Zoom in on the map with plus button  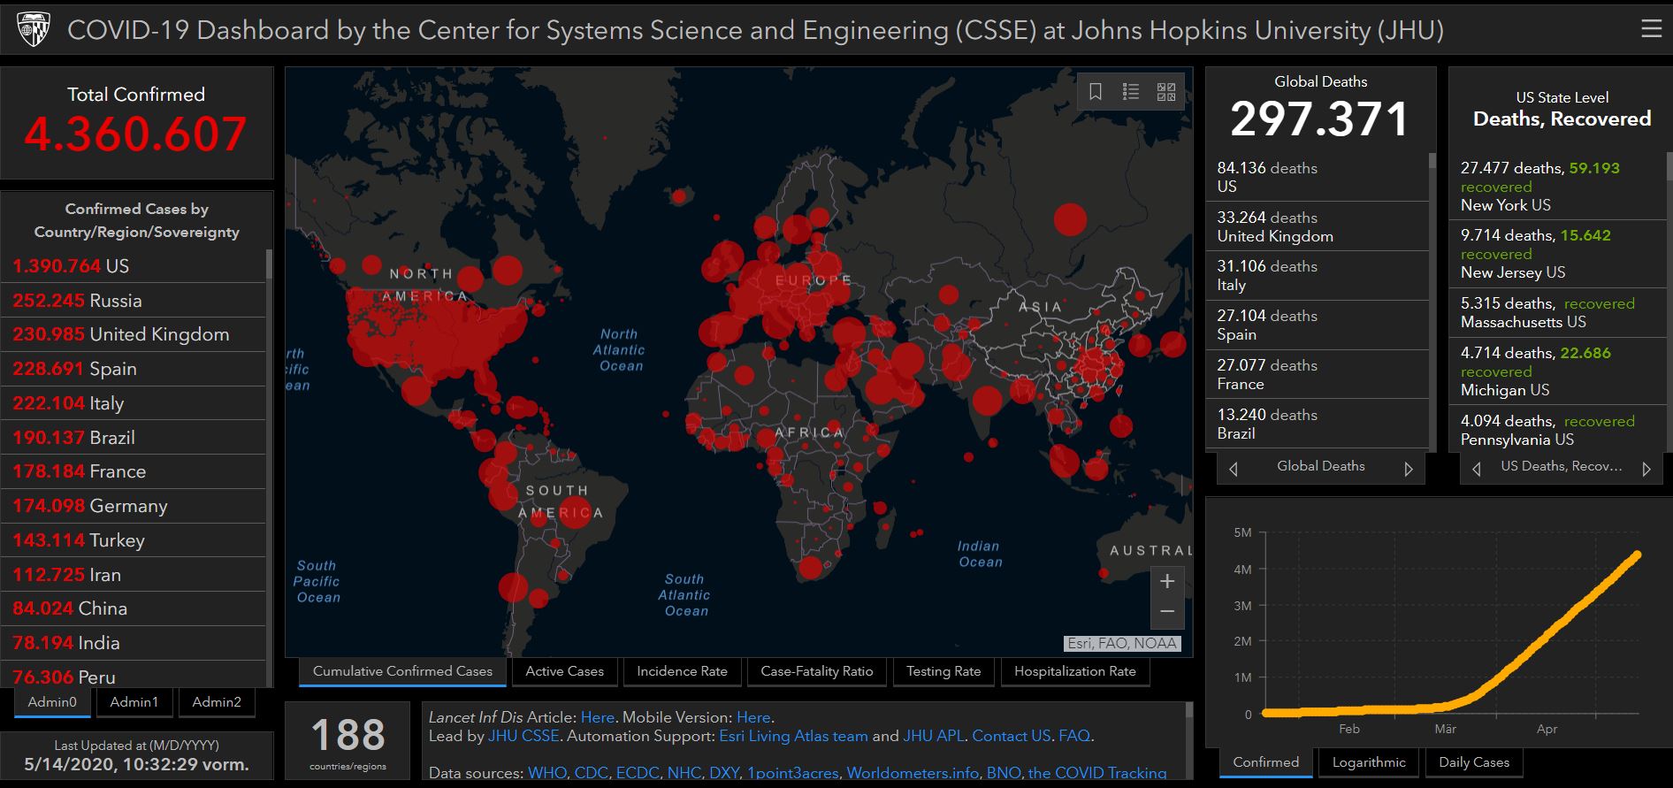pyautogui.click(x=1166, y=581)
